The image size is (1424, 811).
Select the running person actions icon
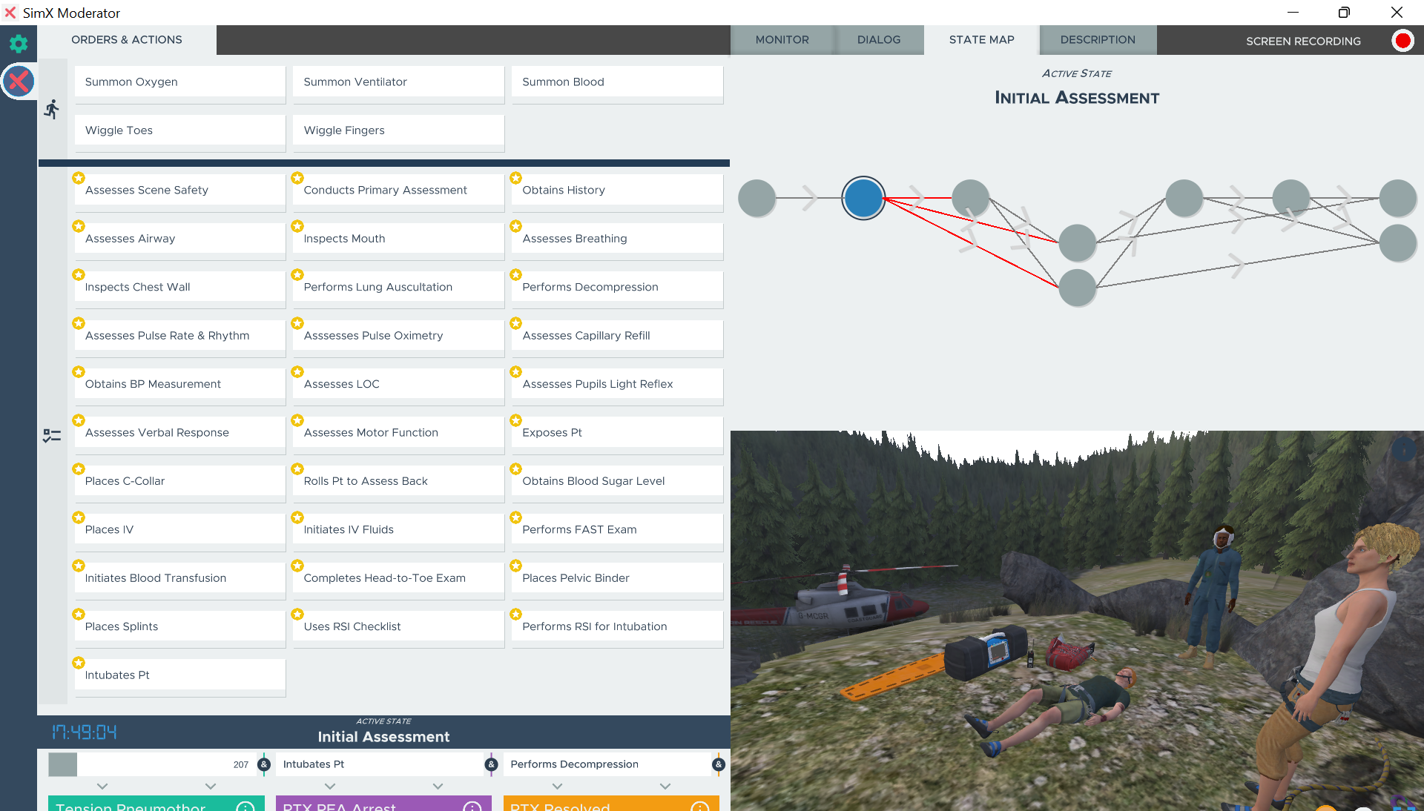click(x=51, y=110)
